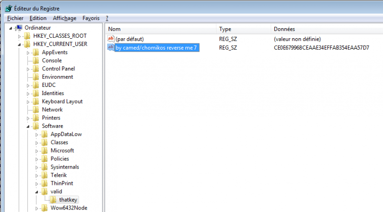Expand the Classes key
The image size is (383, 212).
37,143
